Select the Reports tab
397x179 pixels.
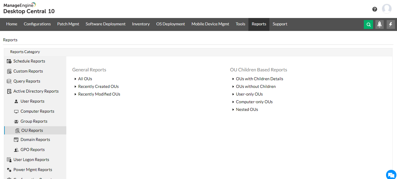click(x=259, y=24)
